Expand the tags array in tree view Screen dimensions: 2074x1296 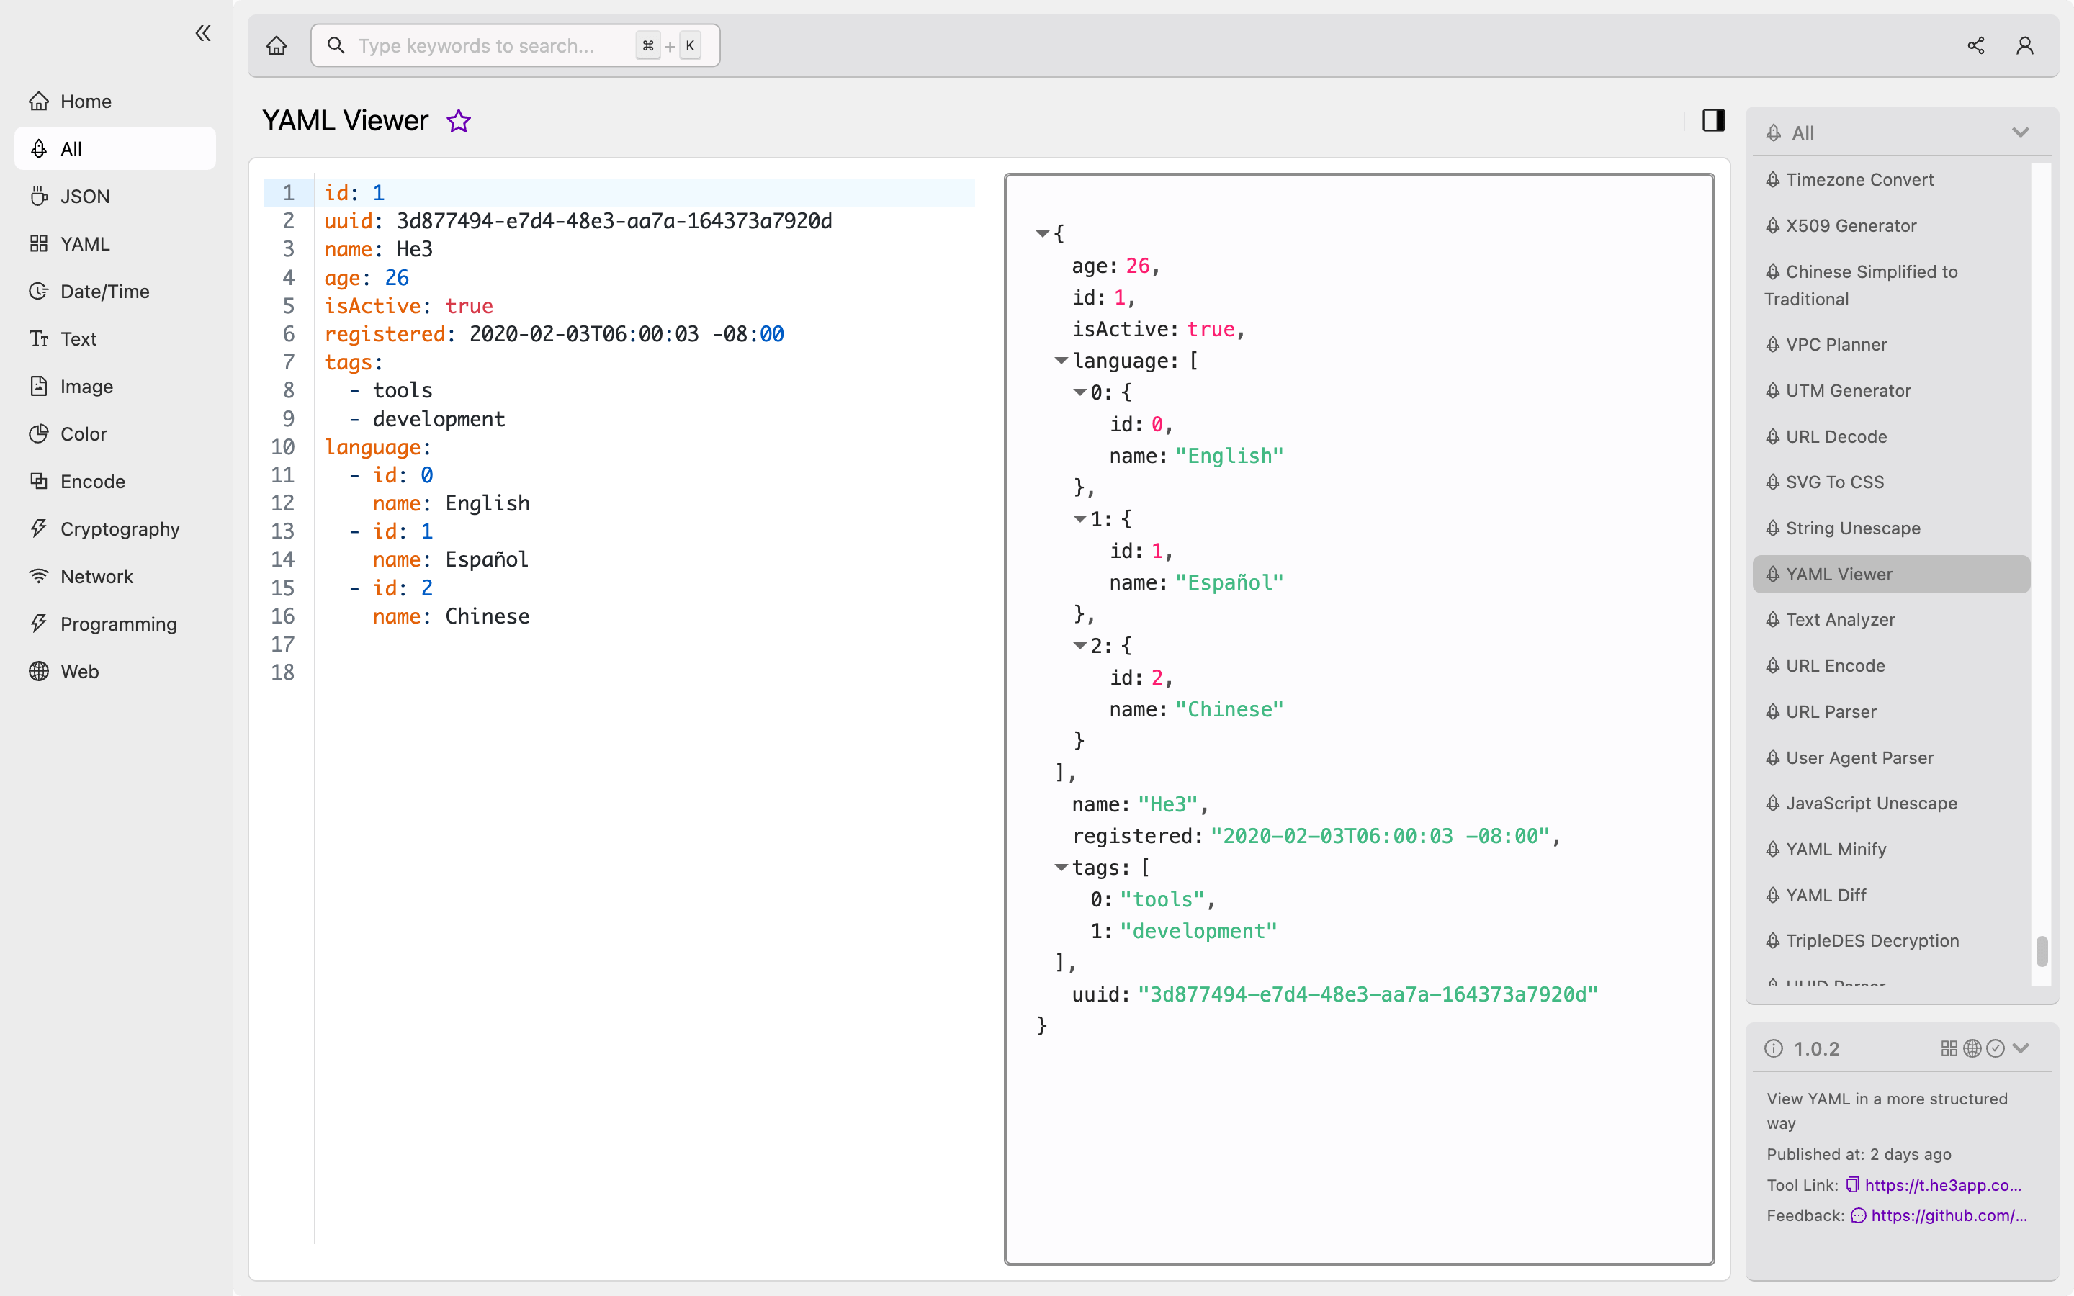pyautogui.click(x=1060, y=868)
